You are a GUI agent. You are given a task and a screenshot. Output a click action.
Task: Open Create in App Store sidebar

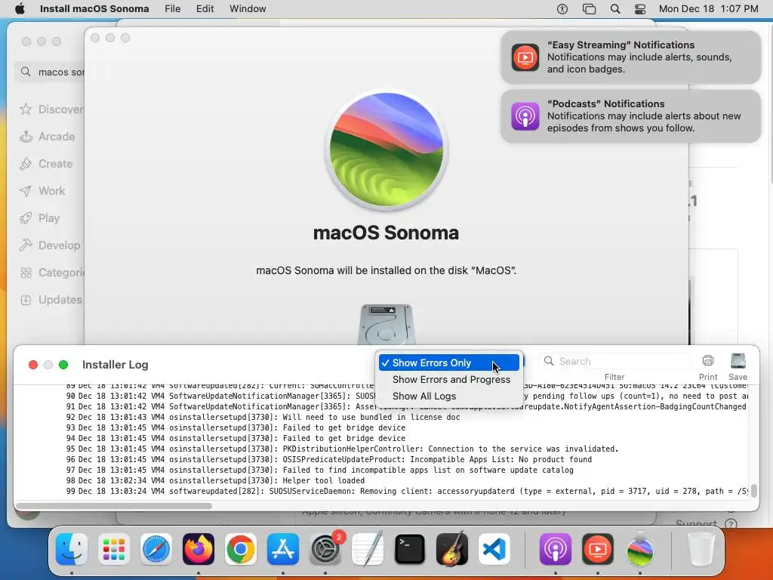pos(46,164)
